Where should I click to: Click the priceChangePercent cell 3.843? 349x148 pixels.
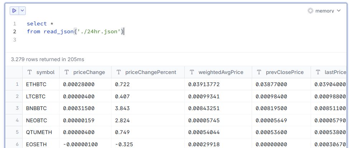148,108
